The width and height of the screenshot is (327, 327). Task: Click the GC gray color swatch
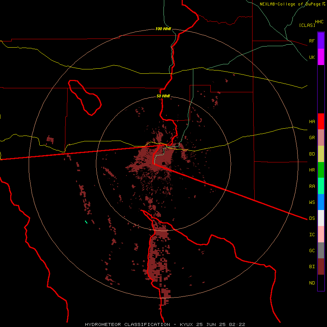click(321, 250)
